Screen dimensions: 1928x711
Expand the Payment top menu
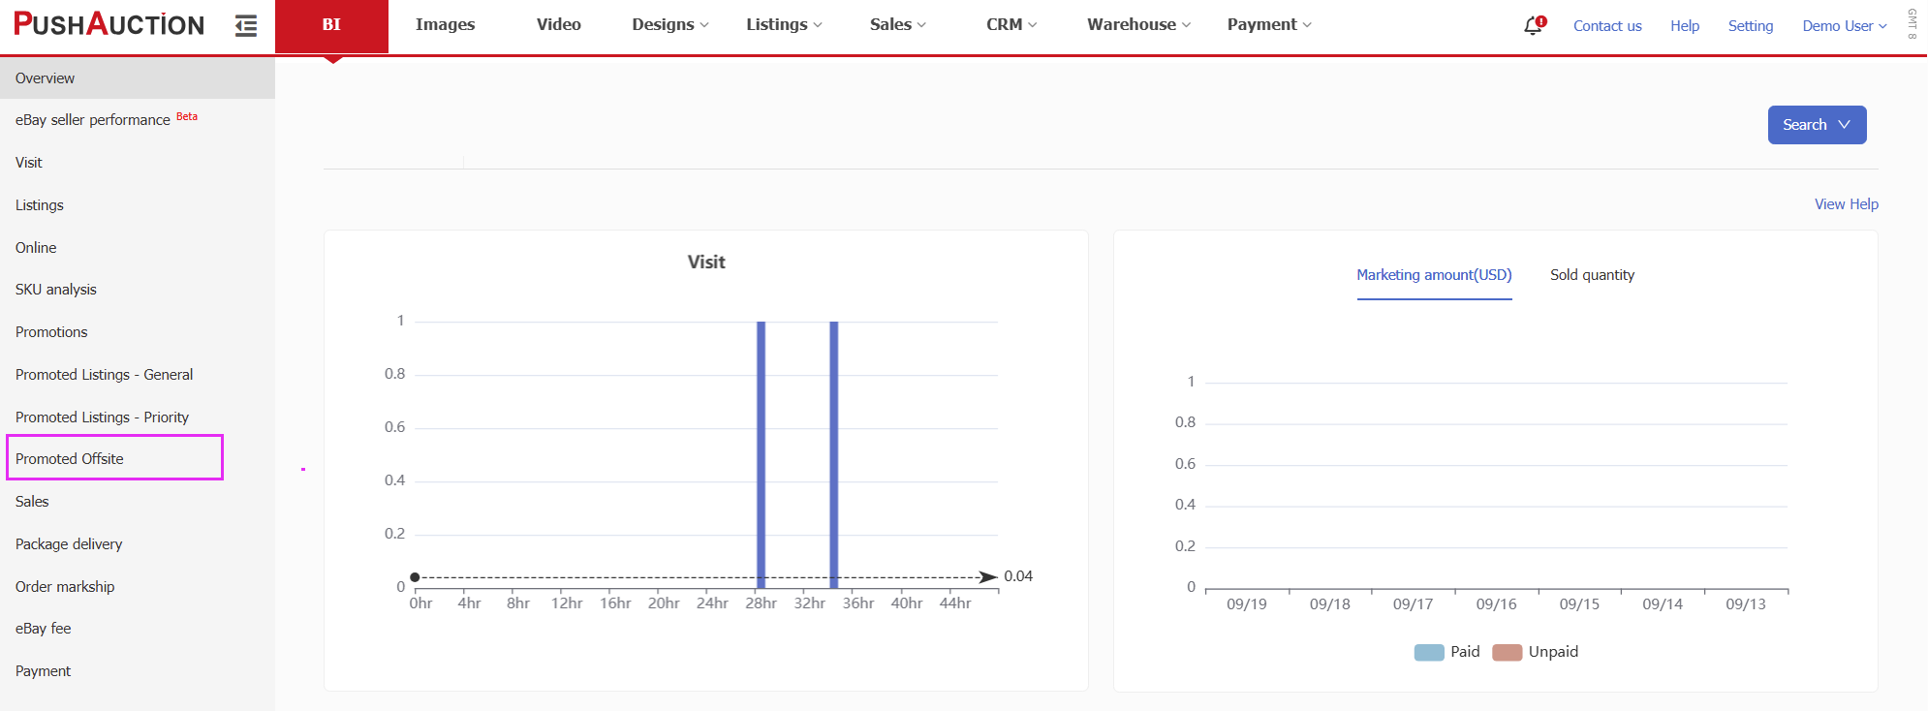pos(1268,24)
